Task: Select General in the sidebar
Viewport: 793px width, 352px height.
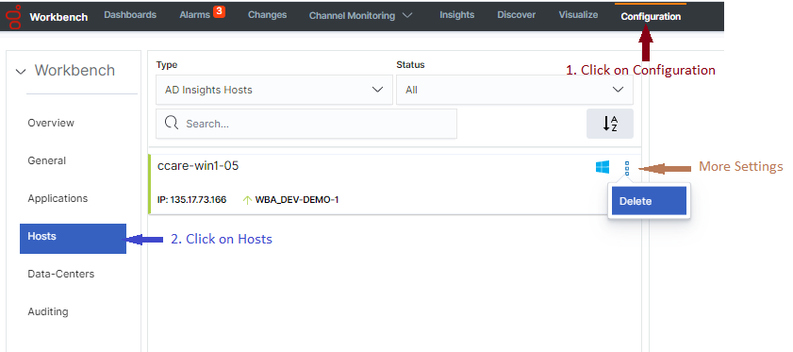Action: coord(47,160)
